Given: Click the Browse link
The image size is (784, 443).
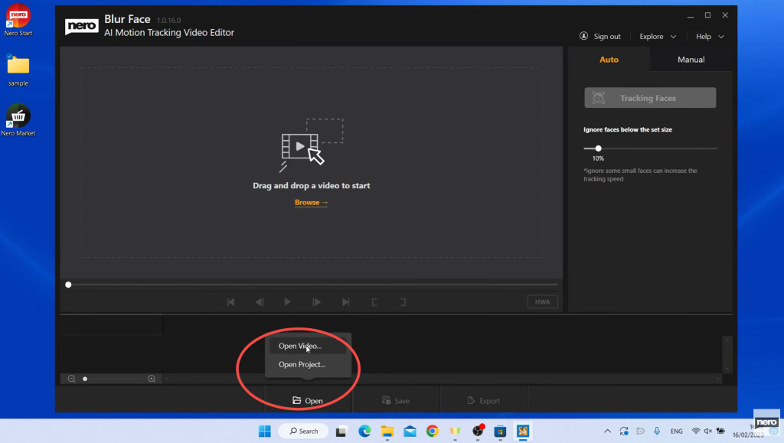Looking at the screenshot, I should 311,203.
